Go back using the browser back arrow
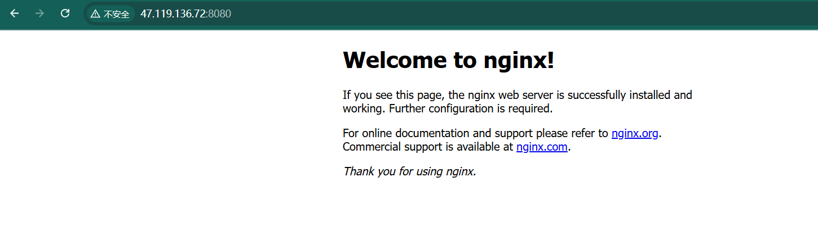Image resolution: width=818 pixels, height=240 pixels. 15,13
